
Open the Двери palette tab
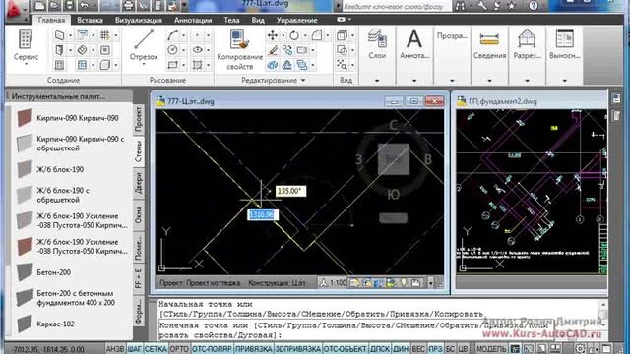[138, 183]
